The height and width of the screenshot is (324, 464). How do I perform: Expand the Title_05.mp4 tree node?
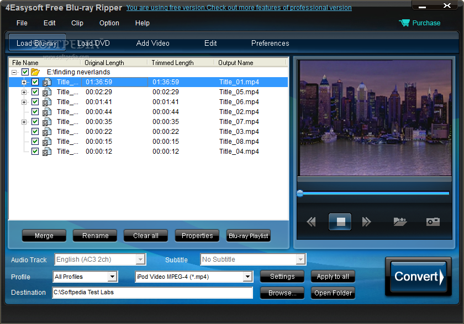click(x=24, y=93)
